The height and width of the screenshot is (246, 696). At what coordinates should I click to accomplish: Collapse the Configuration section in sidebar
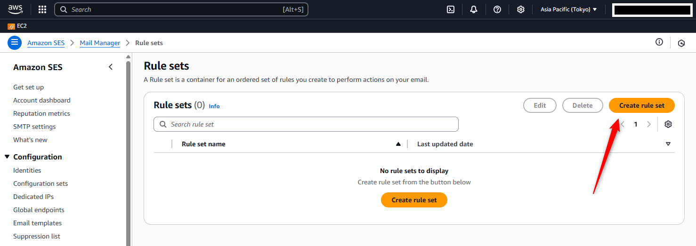pos(7,157)
